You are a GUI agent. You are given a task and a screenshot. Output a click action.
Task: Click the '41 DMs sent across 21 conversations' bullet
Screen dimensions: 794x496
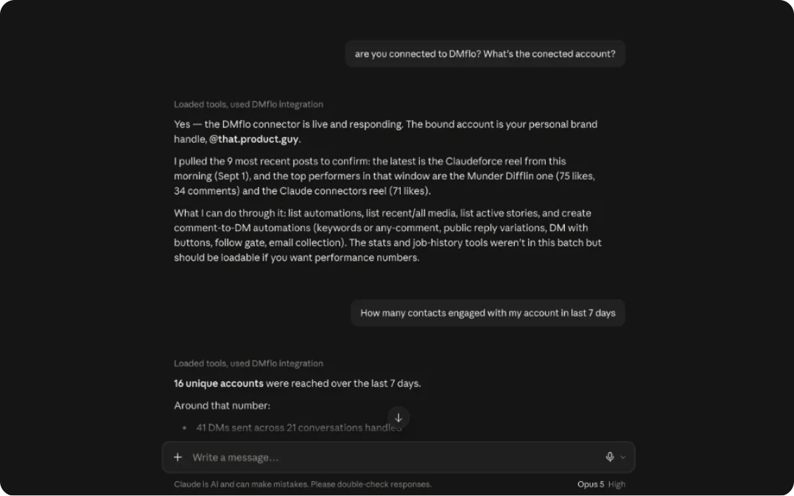coord(299,428)
